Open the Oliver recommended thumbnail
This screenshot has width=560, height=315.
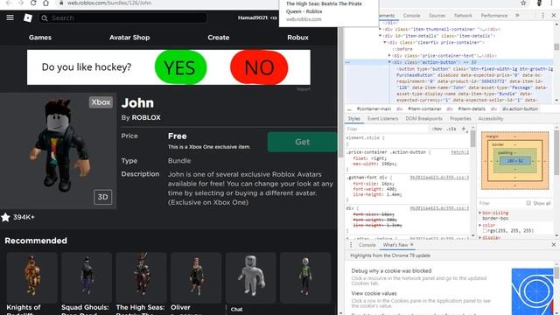click(196, 277)
